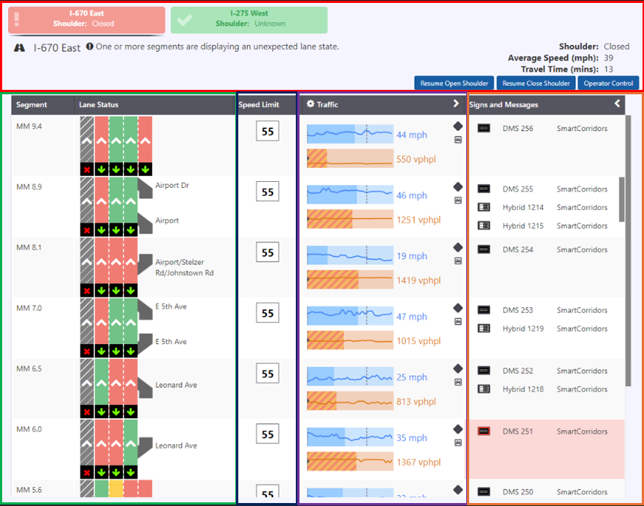Image resolution: width=644 pixels, height=506 pixels.
Task: Click the Lane Status column header
Action: 99,105
